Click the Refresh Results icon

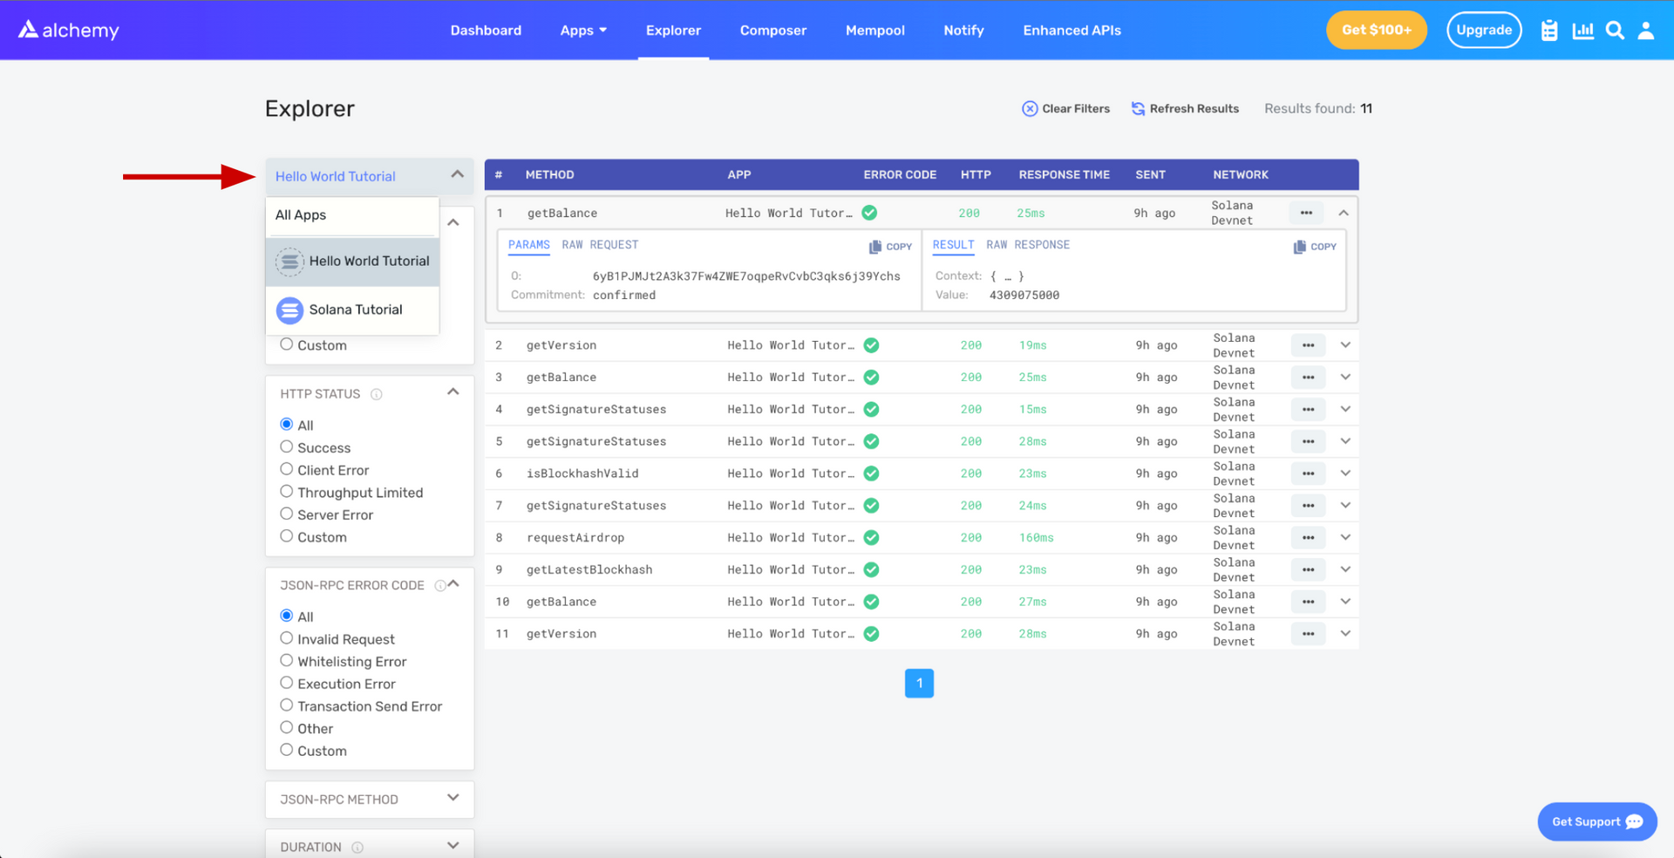pos(1138,109)
